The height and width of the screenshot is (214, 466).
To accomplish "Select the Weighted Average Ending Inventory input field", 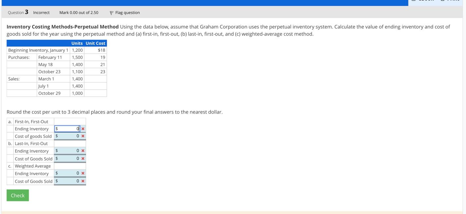I will (67, 173).
